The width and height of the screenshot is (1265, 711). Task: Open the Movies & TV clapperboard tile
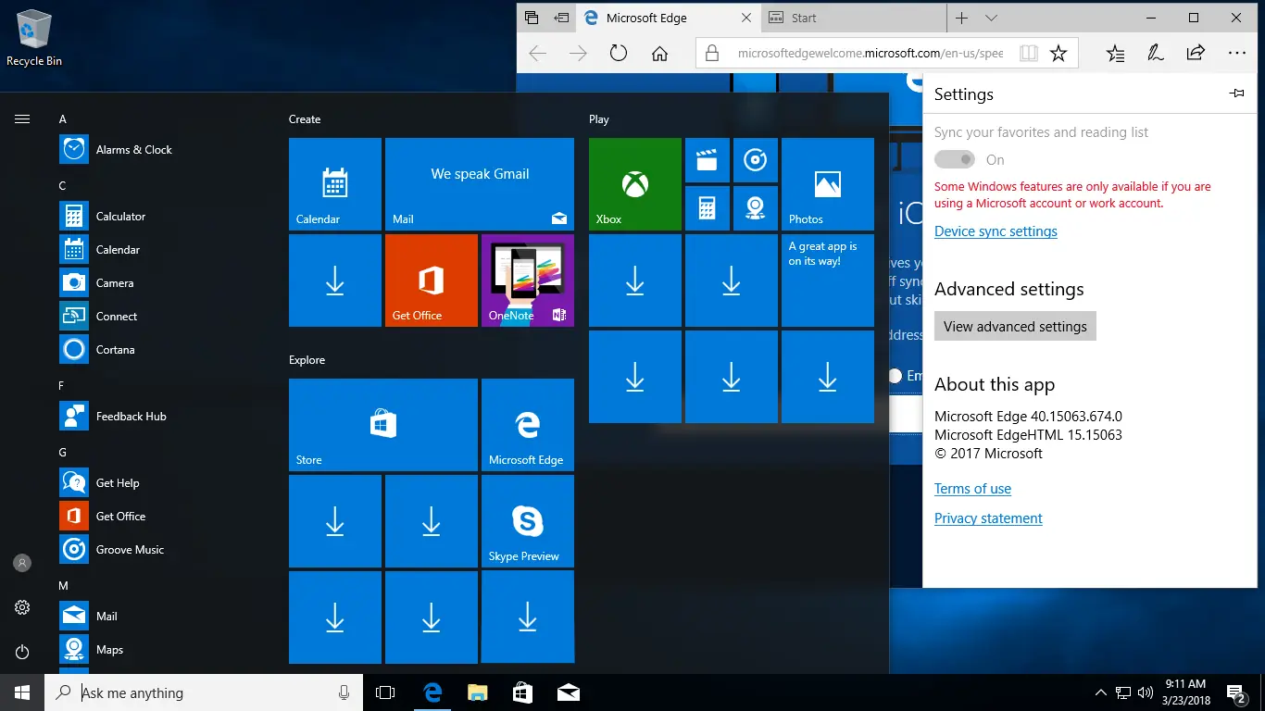click(x=708, y=160)
